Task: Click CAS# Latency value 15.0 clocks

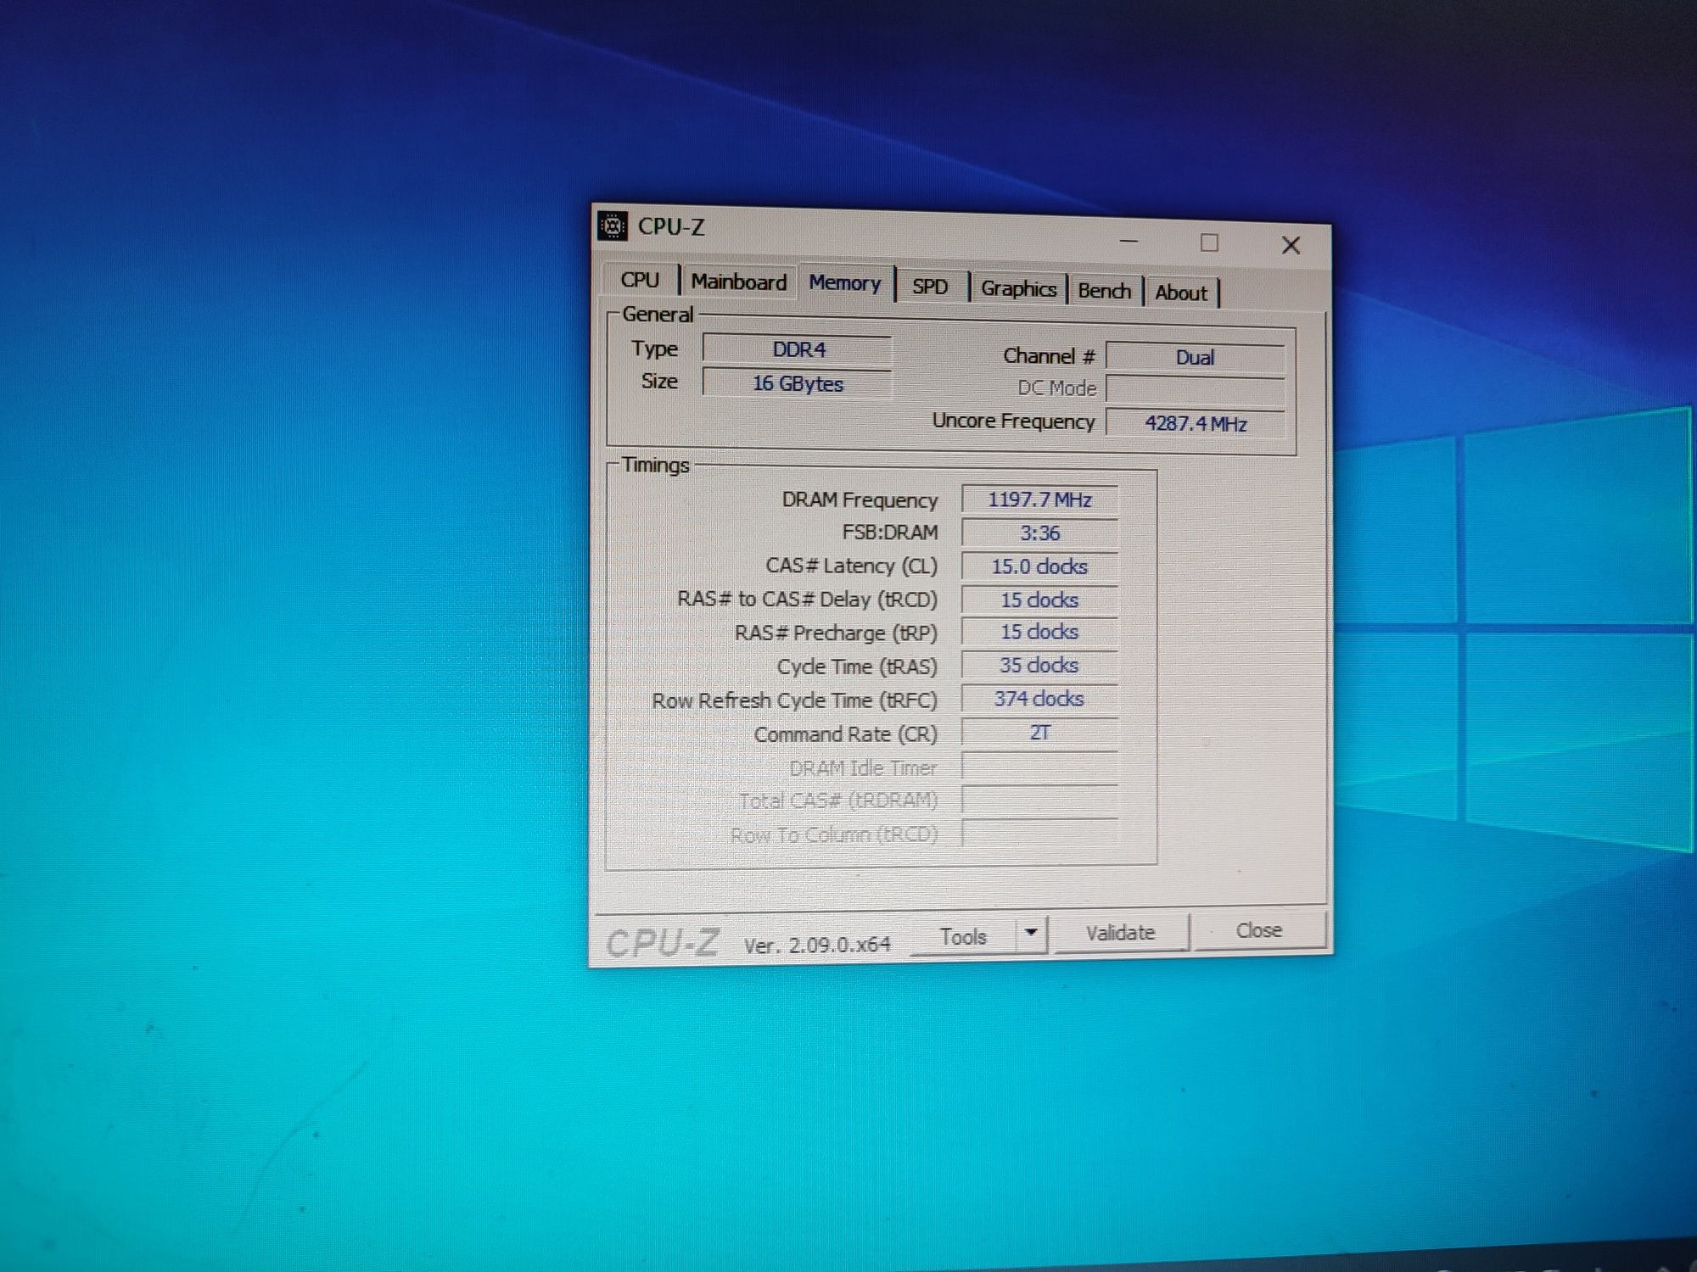Action: point(1039,566)
